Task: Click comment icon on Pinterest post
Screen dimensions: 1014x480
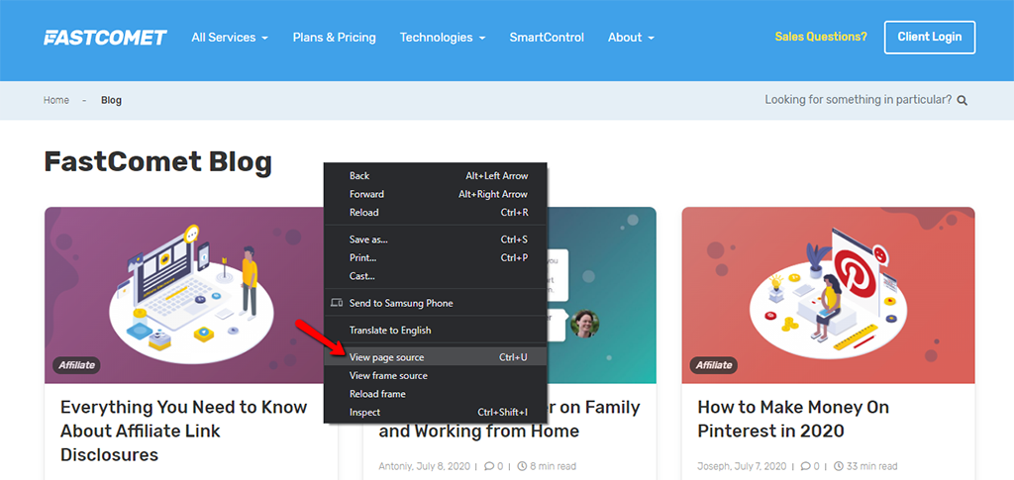Action: point(805,466)
